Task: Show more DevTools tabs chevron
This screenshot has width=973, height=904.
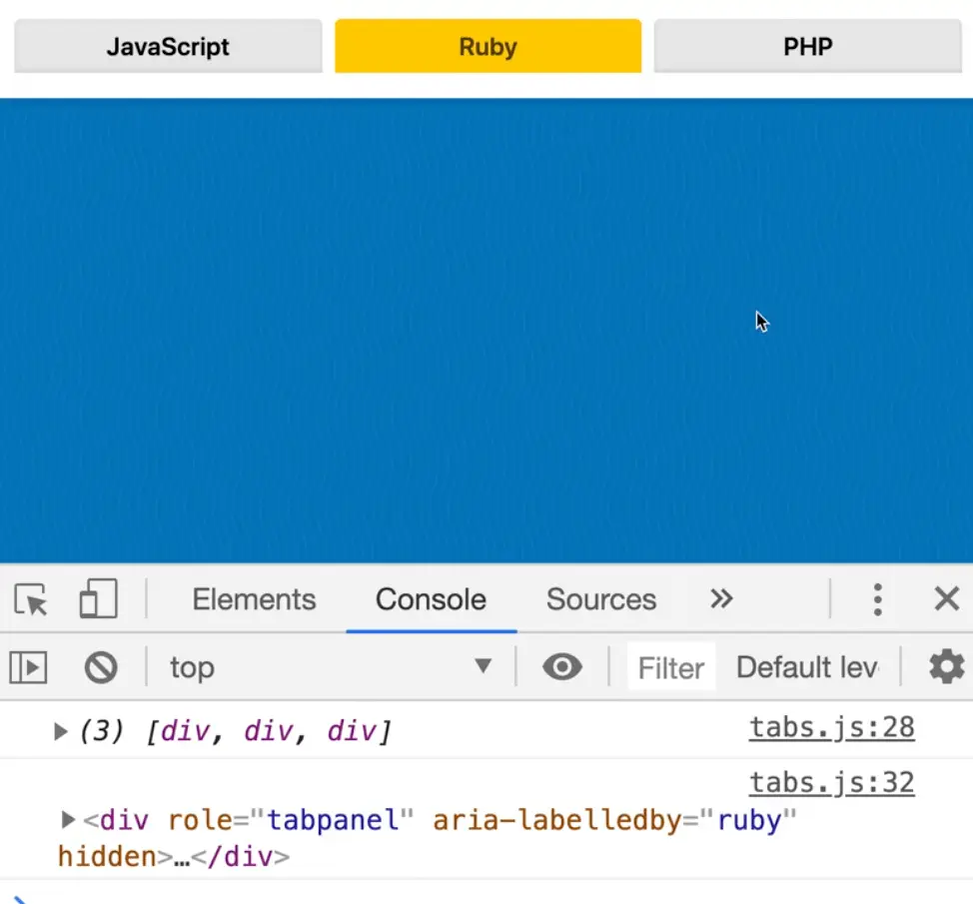Action: pos(721,599)
